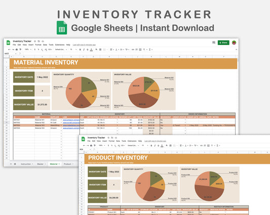Select the Material sheet tab
The height and width of the screenshot is (215, 270).
point(55,164)
